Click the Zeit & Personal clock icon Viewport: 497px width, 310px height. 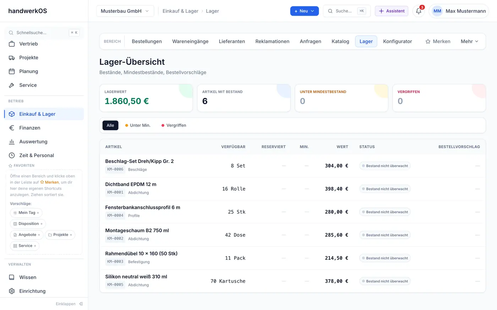tap(12, 156)
